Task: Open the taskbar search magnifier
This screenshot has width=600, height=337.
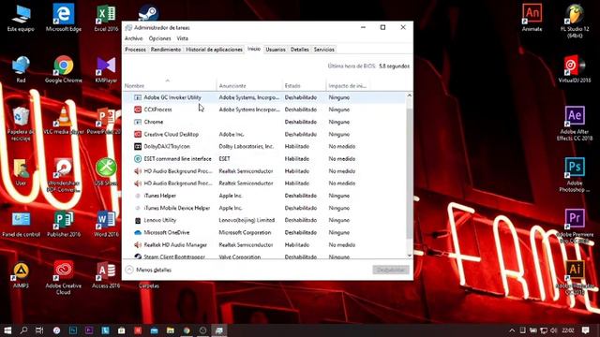Action: click(x=23, y=330)
